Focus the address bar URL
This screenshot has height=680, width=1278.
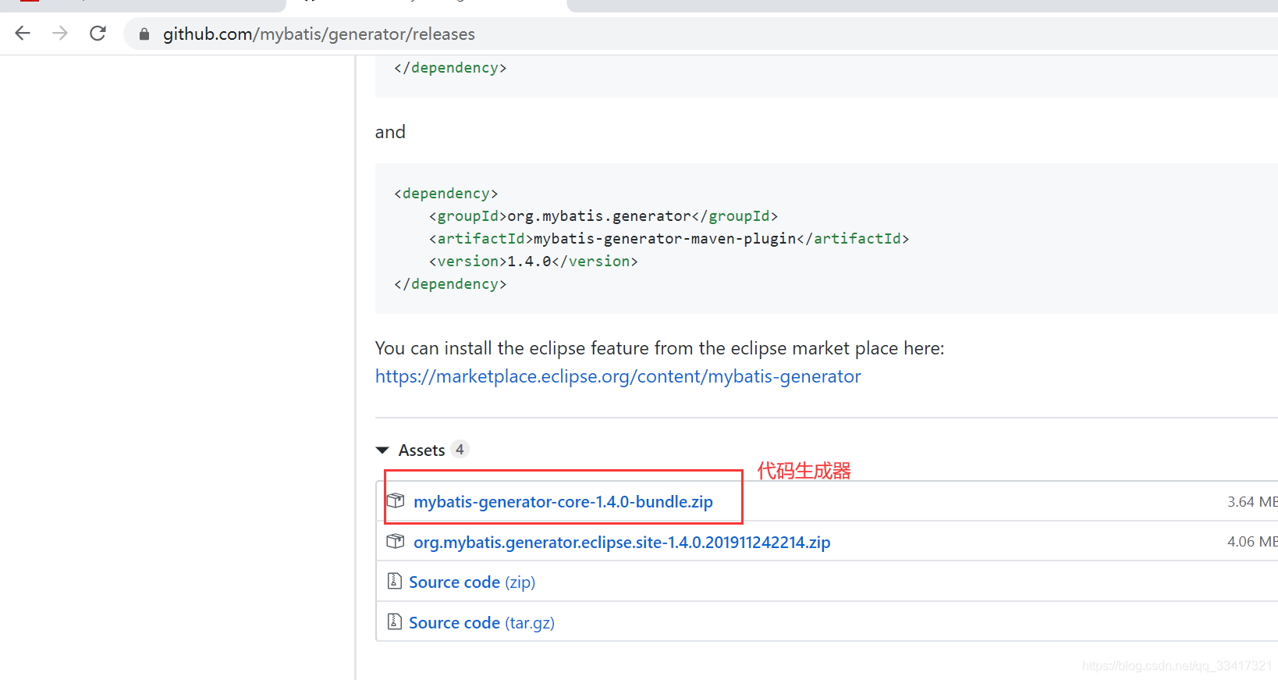(x=319, y=34)
